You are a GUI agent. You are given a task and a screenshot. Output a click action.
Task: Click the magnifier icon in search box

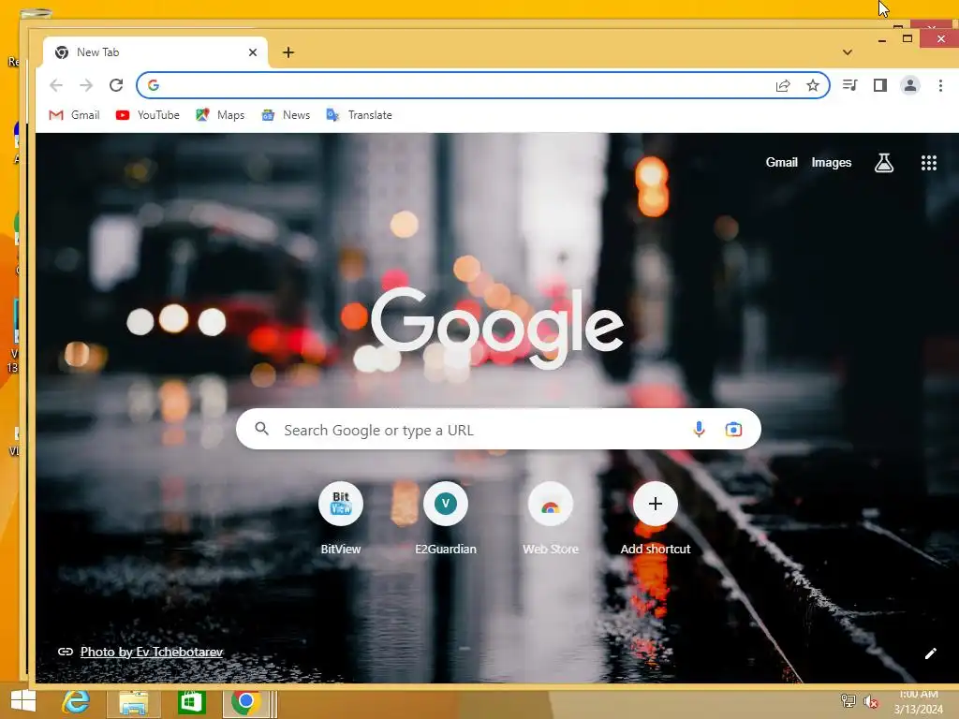262,429
